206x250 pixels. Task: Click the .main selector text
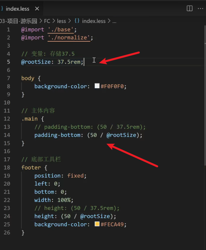tap(29, 119)
